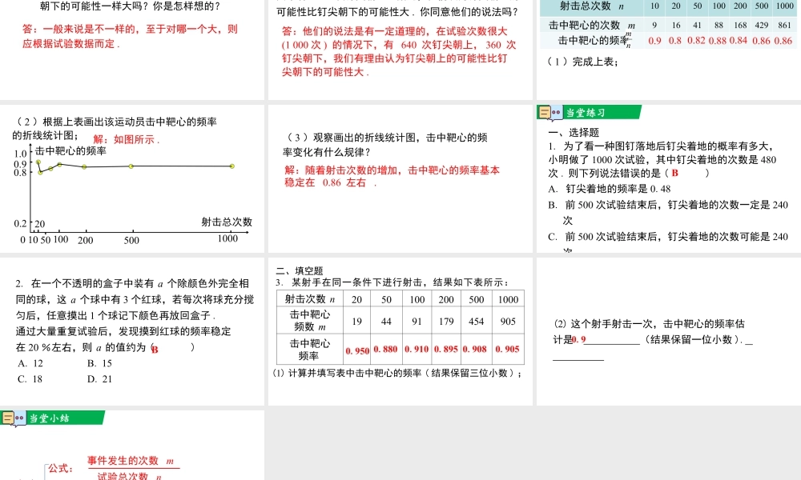Click the 公式 label in the summary slide
The height and width of the screenshot is (480, 801).
coord(61,468)
